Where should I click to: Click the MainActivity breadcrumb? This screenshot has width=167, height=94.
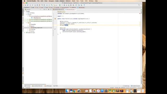[81, 8]
